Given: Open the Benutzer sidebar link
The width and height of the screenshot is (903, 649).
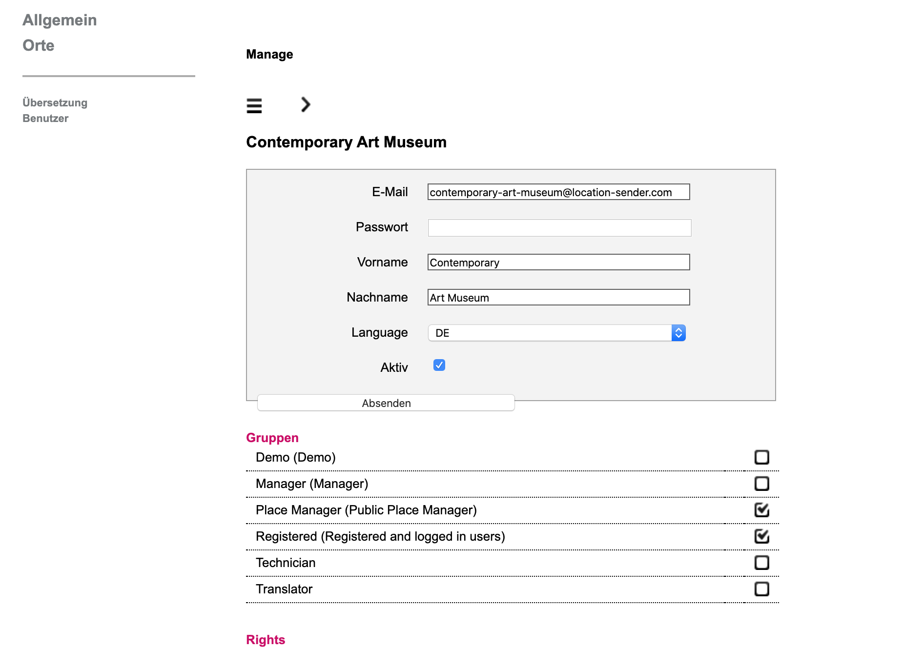Looking at the screenshot, I should 45,118.
